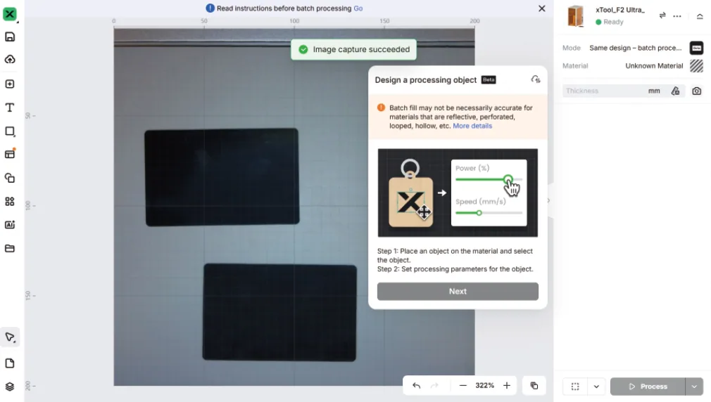Open the Go instructions link
The height and width of the screenshot is (402, 711).
click(x=358, y=8)
